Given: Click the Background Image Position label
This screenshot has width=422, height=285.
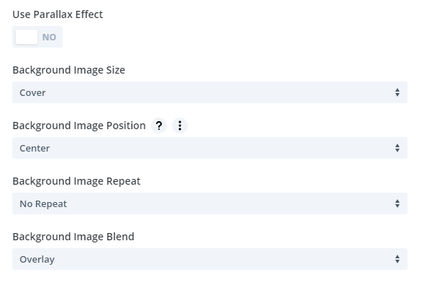Looking at the screenshot, I should [x=79, y=126].
